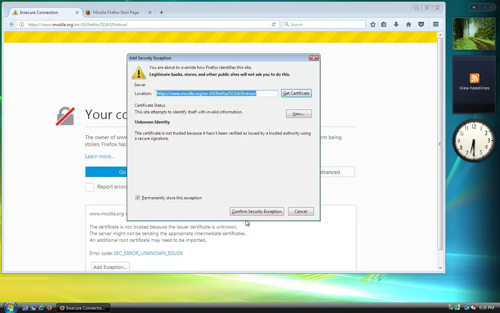Viewport: 500px width, 313px height.
Task: Open the Firefox hamburger menu
Action: point(436,24)
